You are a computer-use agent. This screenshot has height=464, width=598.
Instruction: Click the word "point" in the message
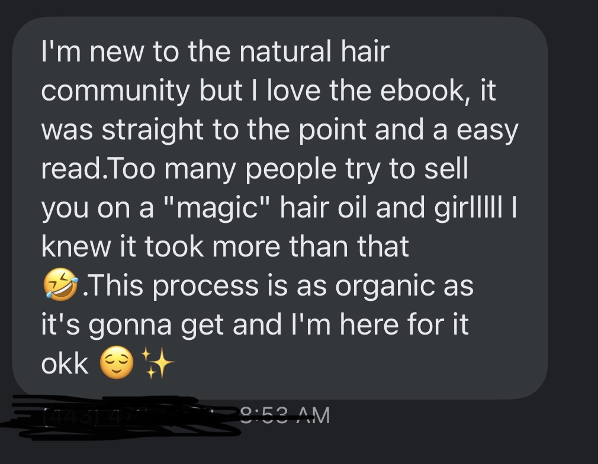(x=332, y=129)
